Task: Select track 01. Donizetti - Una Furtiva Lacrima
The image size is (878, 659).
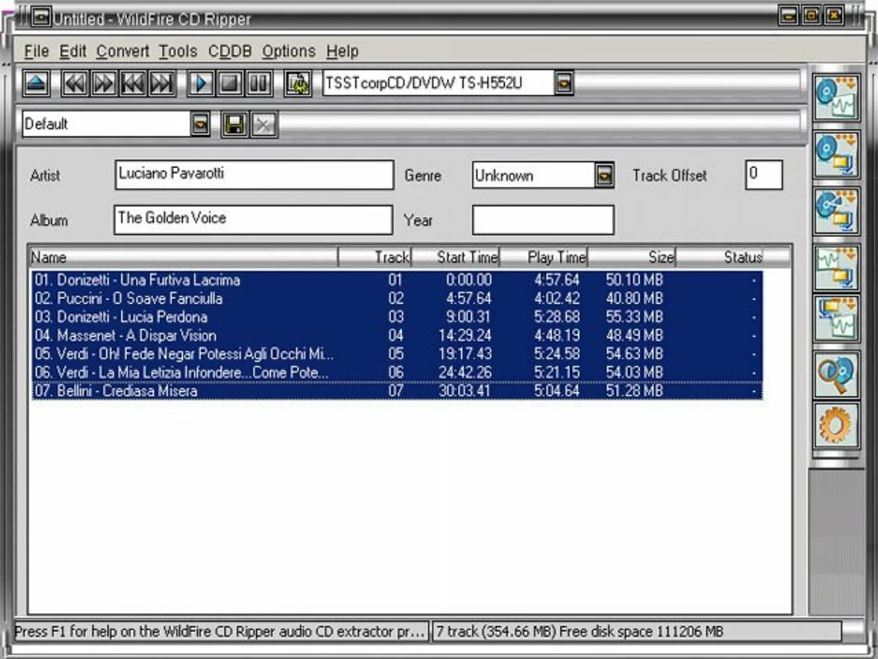Action: point(397,280)
